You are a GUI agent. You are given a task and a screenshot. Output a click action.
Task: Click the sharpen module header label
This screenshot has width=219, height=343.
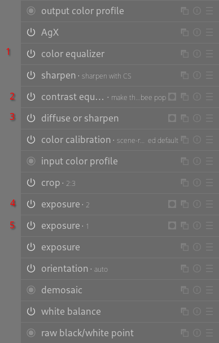point(58,76)
